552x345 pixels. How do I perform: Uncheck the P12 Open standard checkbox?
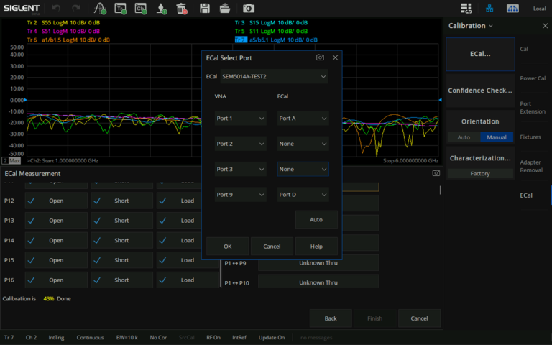click(31, 201)
